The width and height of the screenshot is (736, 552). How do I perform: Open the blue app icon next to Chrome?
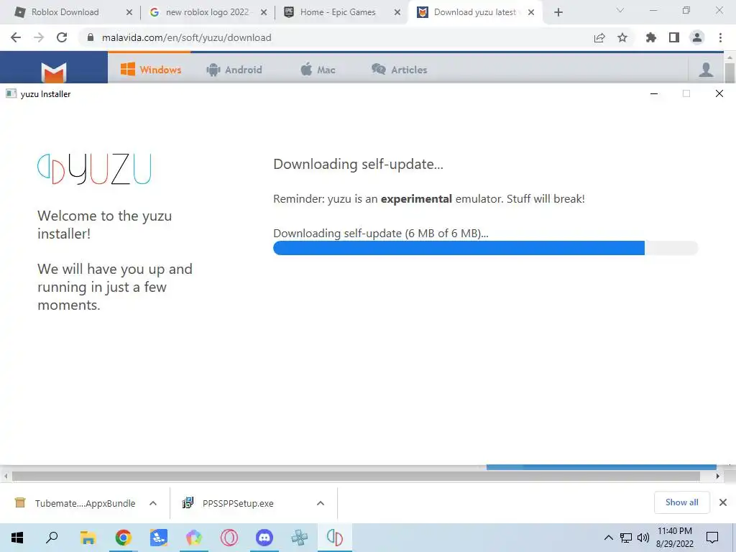(x=158, y=538)
